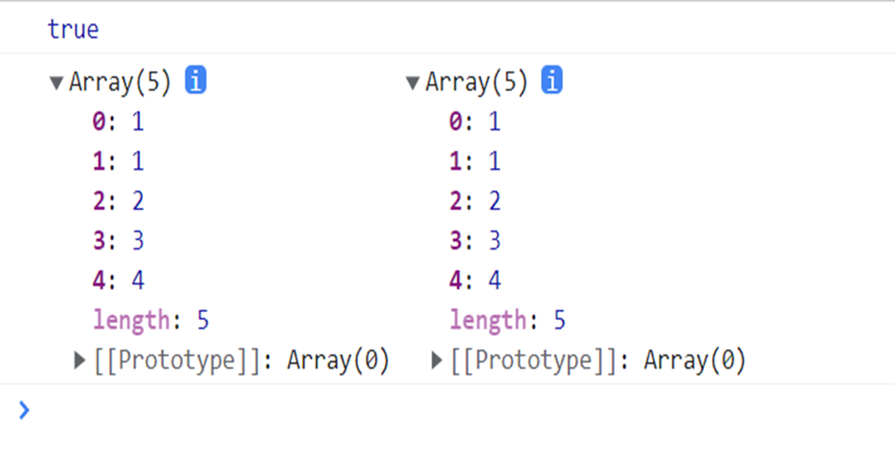Click index 3 entry in right array
This screenshot has height=461, width=895.
click(475, 241)
